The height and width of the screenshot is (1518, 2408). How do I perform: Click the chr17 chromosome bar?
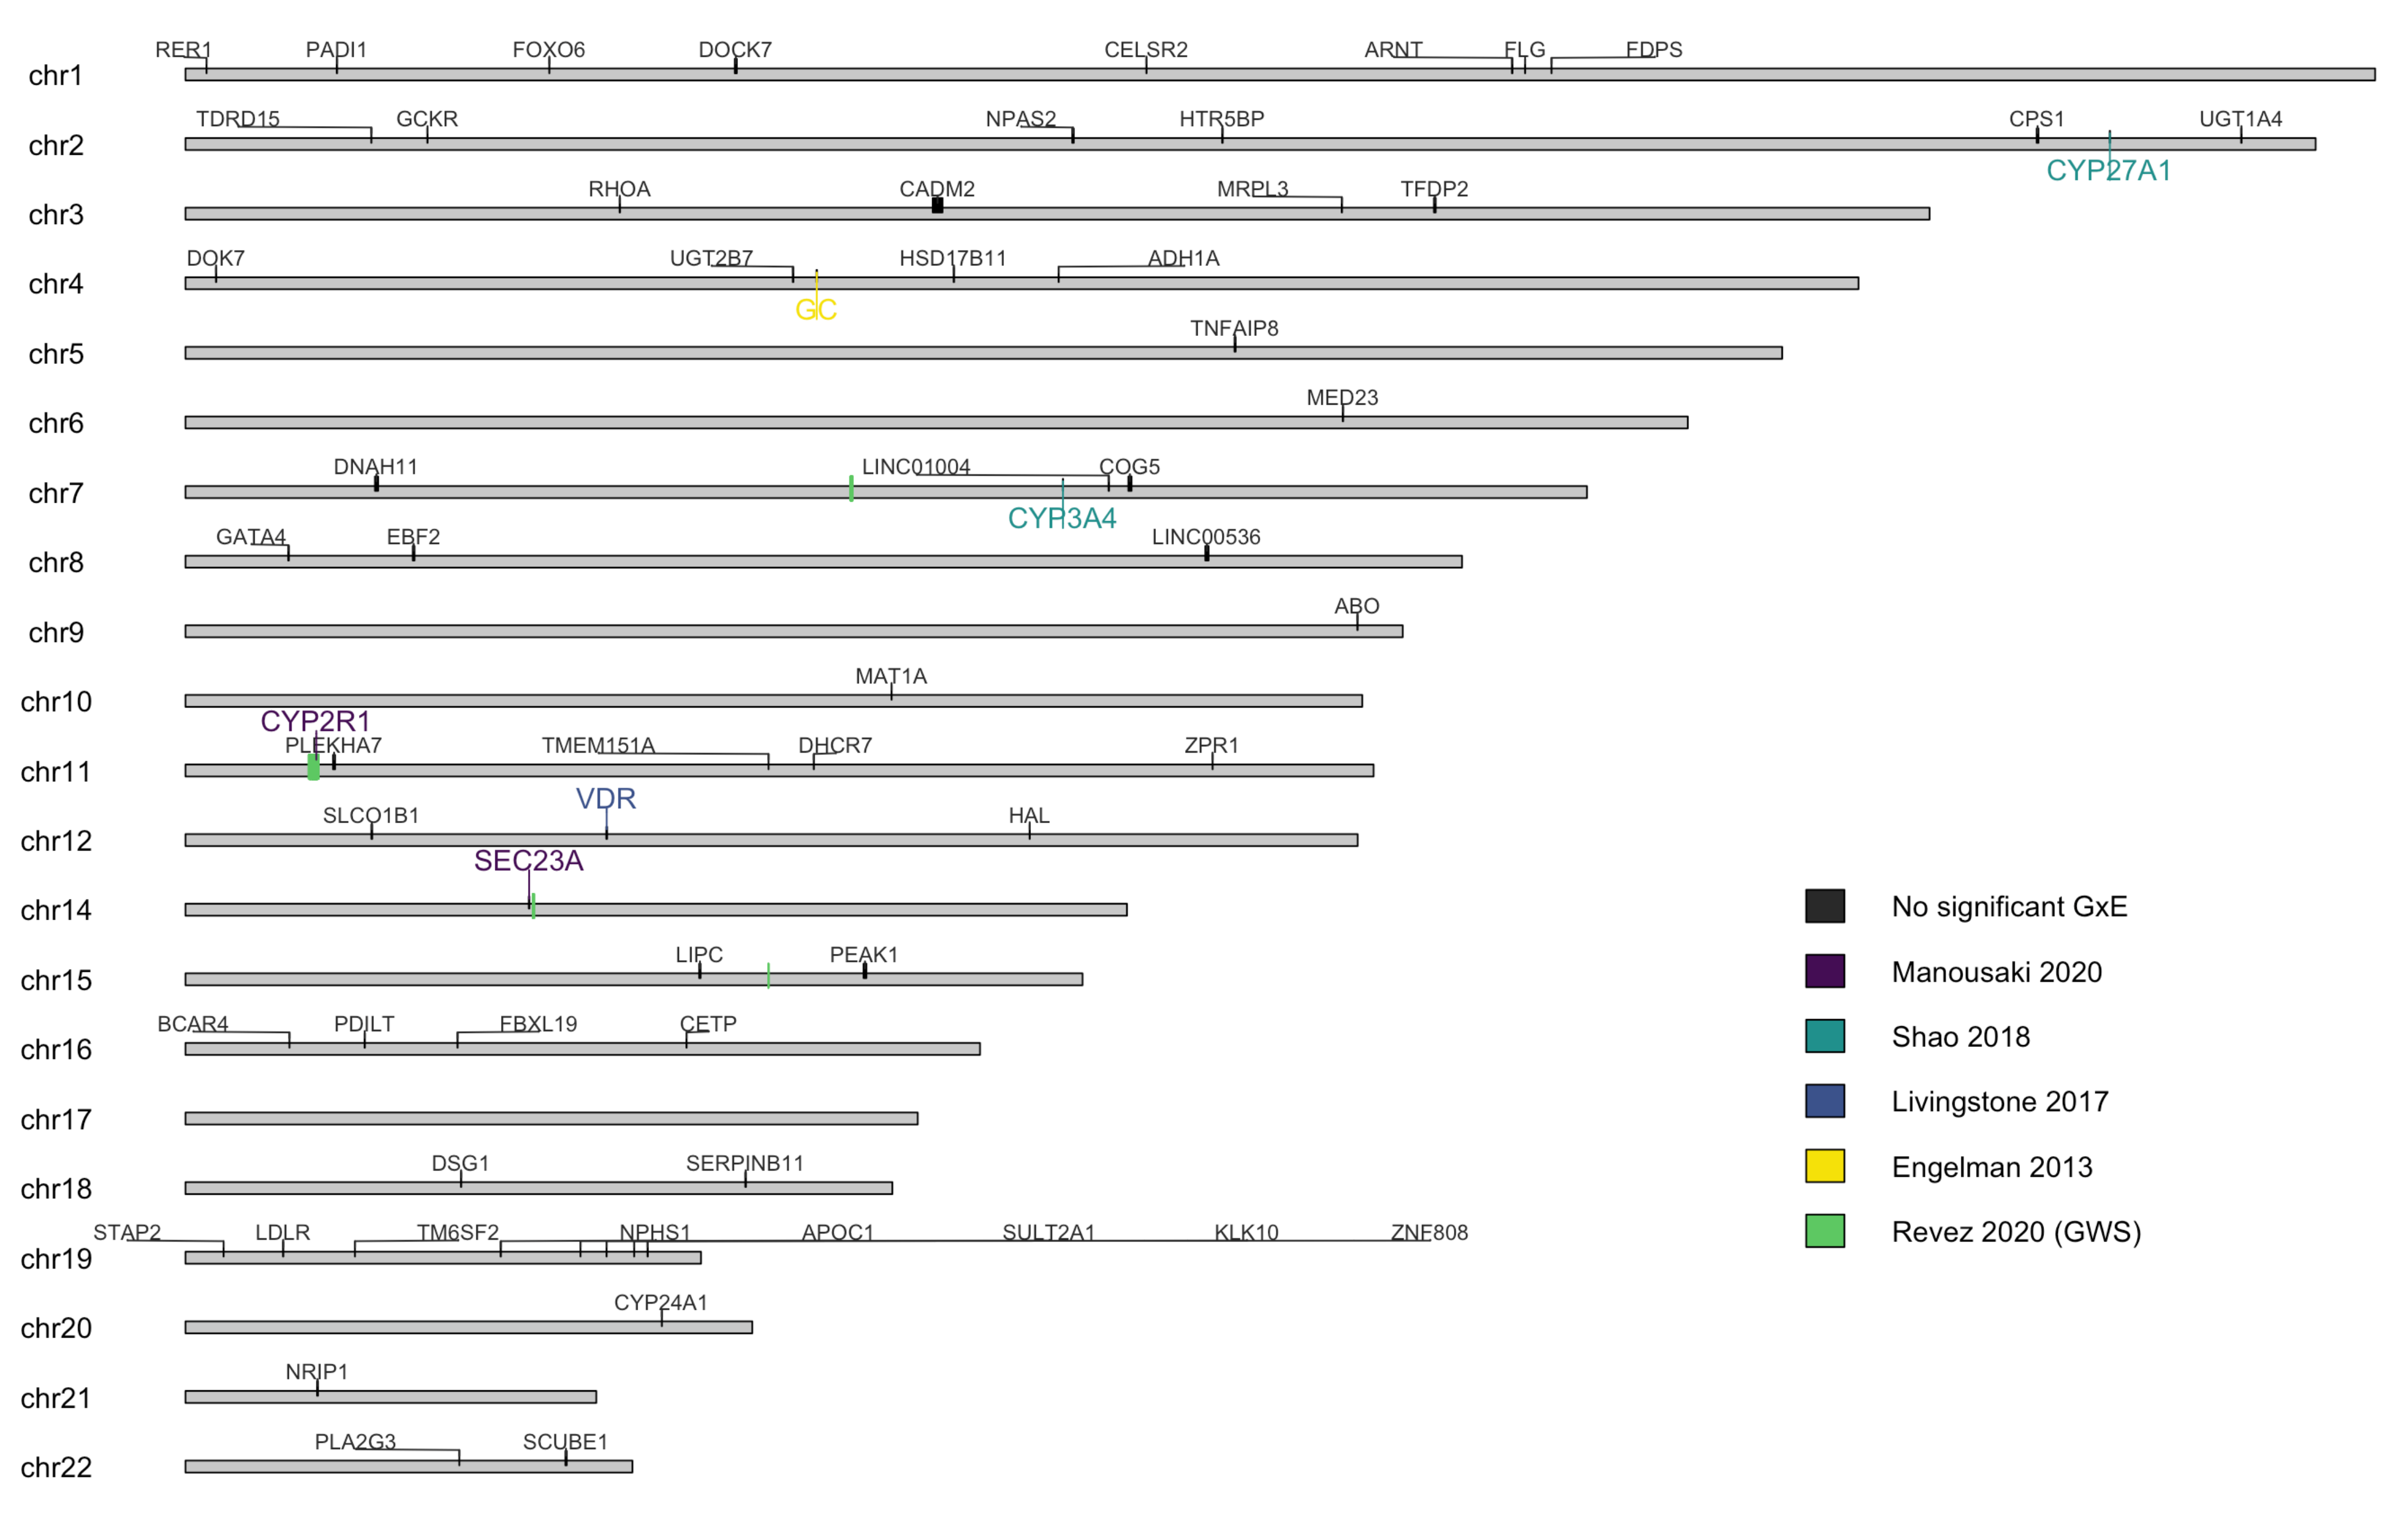tap(550, 1118)
